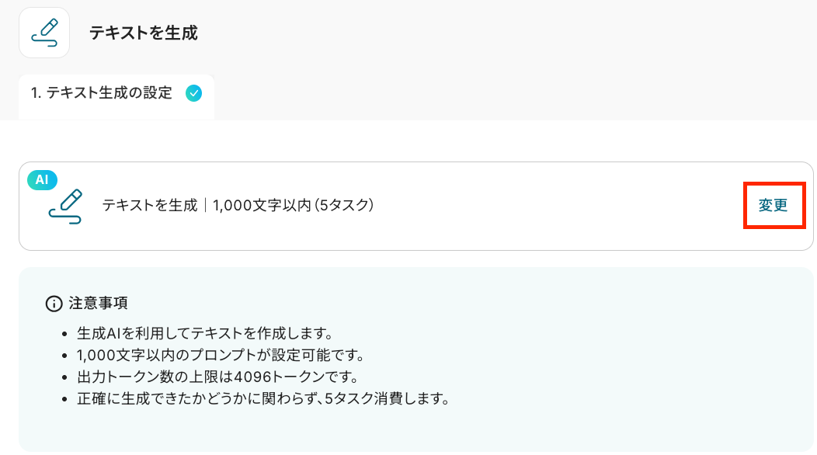Open the 1. テキスト生成の設定 tab
817x455 pixels.
click(102, 93)
